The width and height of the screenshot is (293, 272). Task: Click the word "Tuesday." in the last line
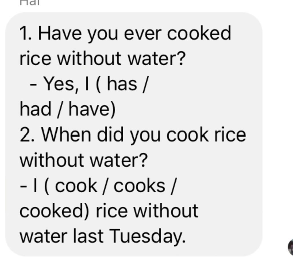point(147,237)
